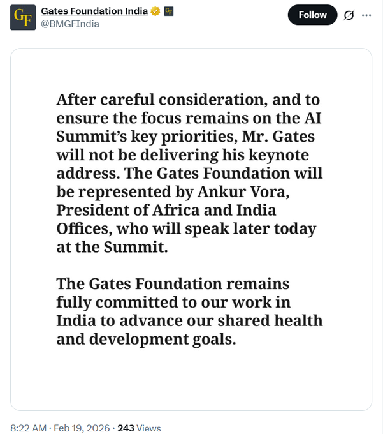Click the Gates Foundation India display name

(x=94, y=11)
